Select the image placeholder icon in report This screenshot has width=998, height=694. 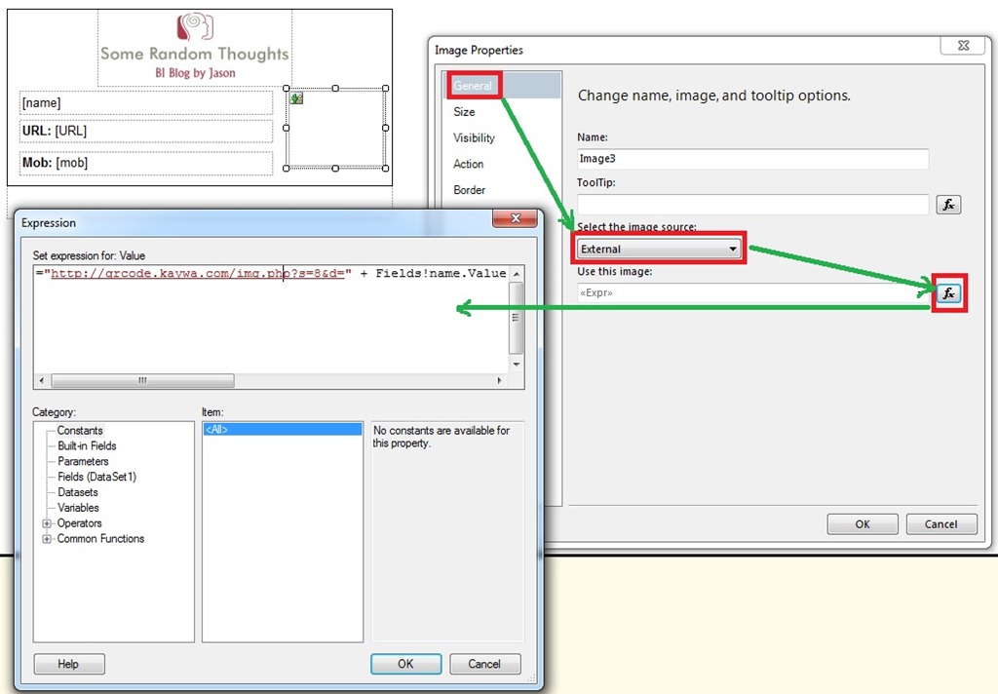296,98
